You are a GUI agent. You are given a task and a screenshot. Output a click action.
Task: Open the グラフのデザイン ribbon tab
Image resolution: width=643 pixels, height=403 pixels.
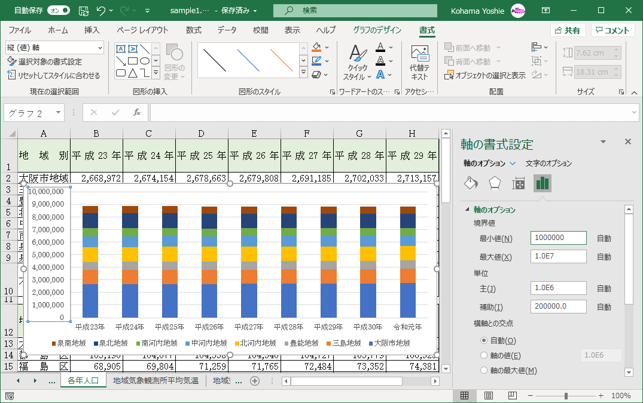377,30
